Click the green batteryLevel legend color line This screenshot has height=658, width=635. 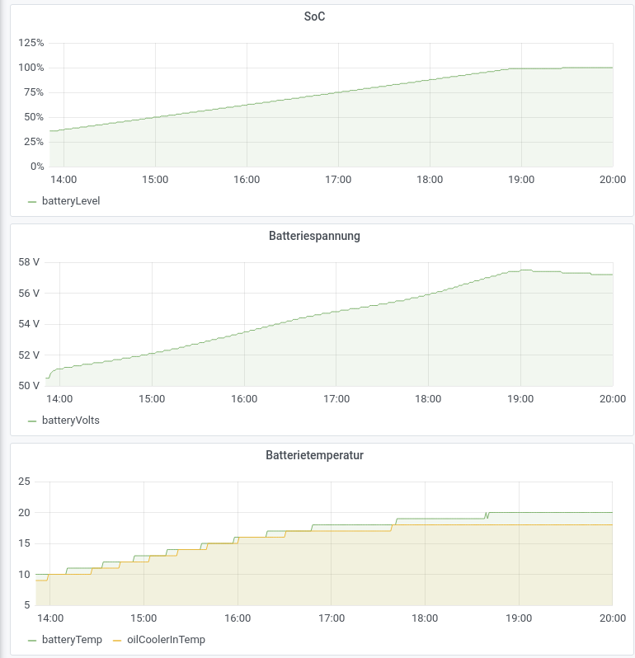(33, 200)
